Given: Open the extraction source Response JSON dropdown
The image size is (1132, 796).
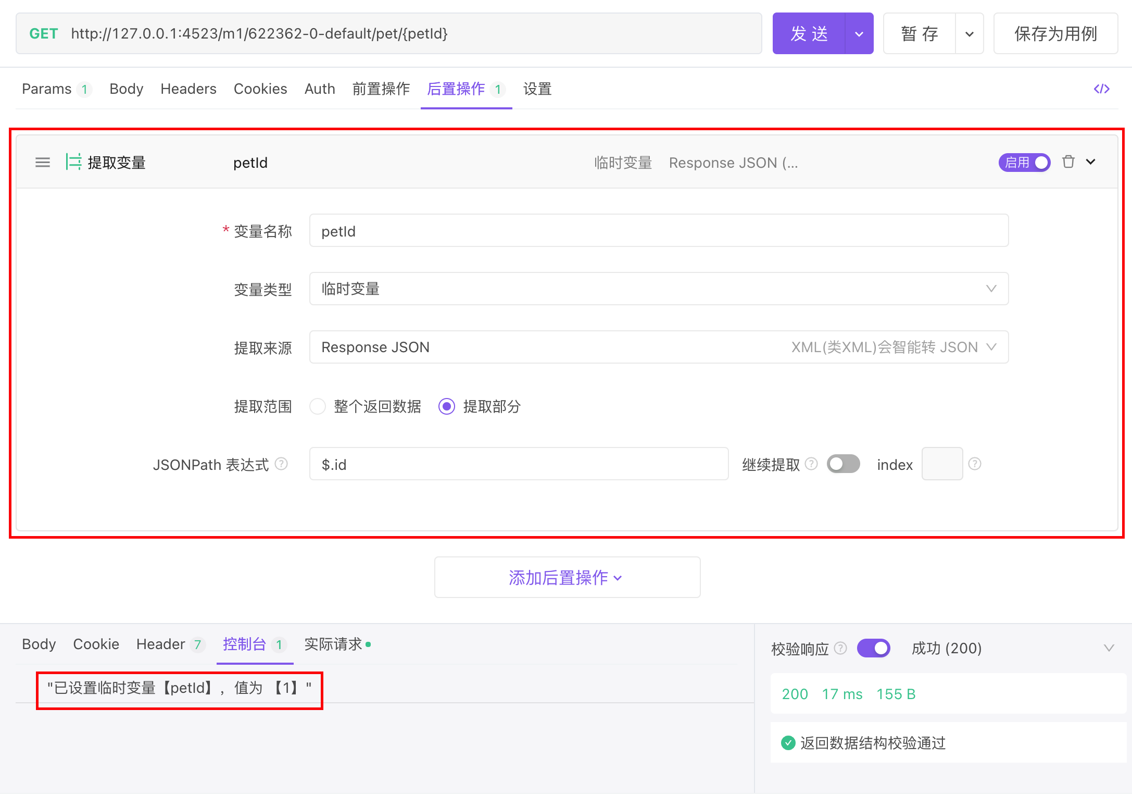Looking at the screenshot, I should tap(659, 347).
